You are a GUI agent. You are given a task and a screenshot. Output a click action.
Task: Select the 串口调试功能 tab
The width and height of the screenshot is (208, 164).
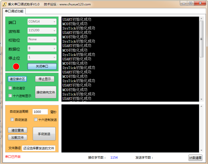pos(14,11)
